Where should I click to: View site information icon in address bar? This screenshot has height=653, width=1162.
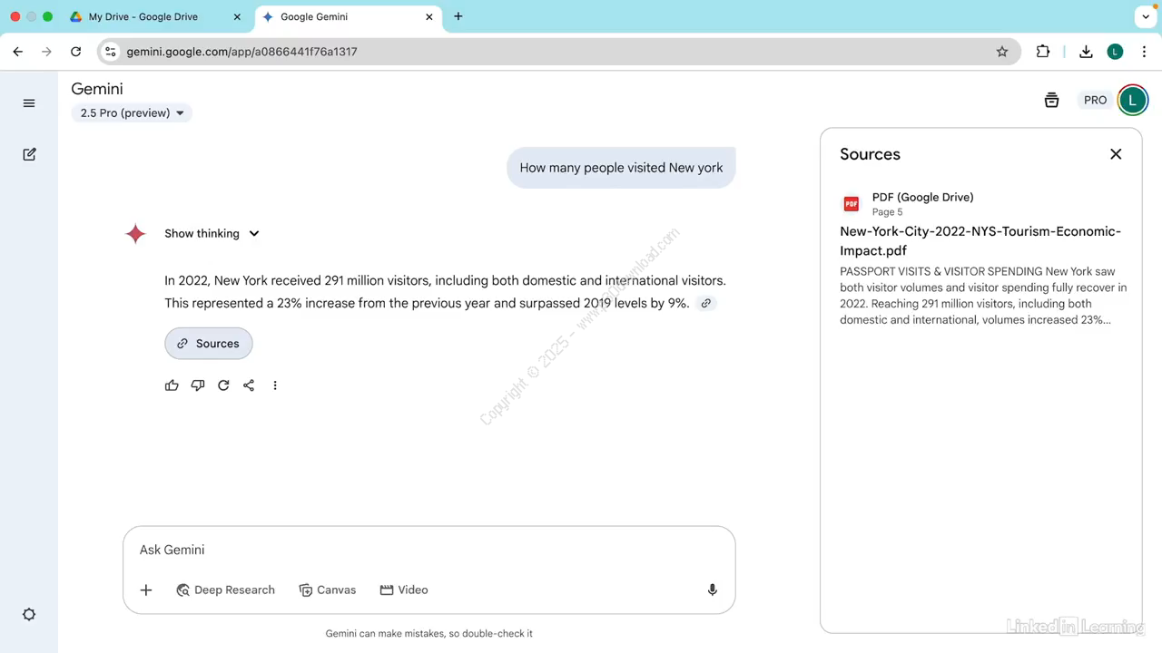click(x=110, y=52)
